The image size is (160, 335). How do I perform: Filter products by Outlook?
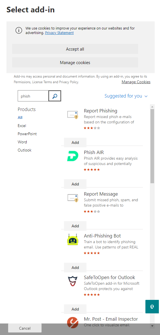point(24,150)
